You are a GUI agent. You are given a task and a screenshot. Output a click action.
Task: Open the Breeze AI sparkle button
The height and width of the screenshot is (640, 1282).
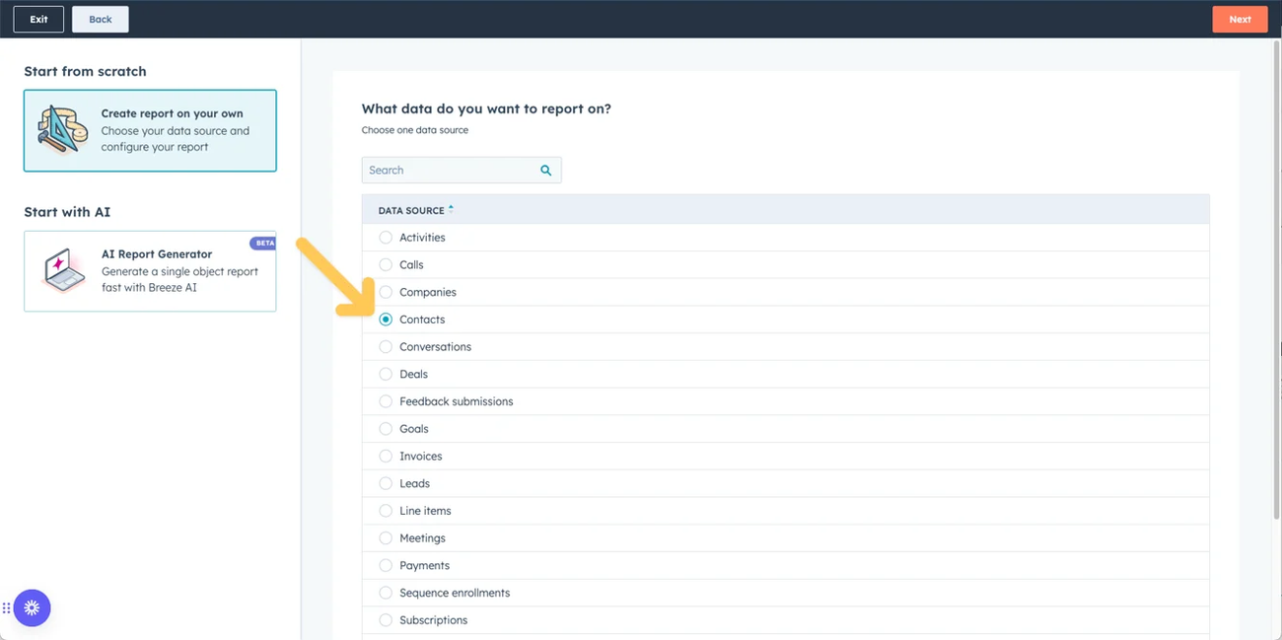point(32,607)
